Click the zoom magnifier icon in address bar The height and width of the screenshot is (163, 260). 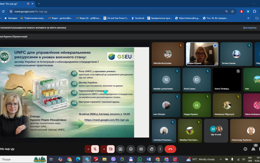pos(227,11)
